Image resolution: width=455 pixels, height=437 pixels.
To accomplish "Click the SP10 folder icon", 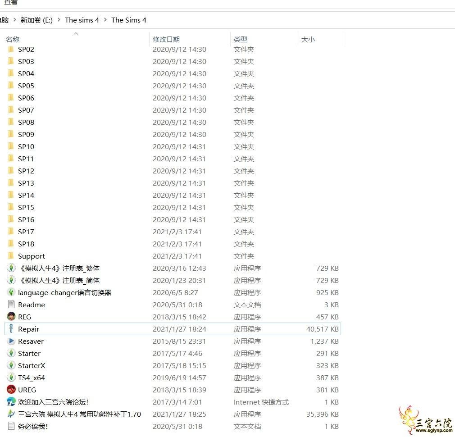I will [x=11, y=146].
